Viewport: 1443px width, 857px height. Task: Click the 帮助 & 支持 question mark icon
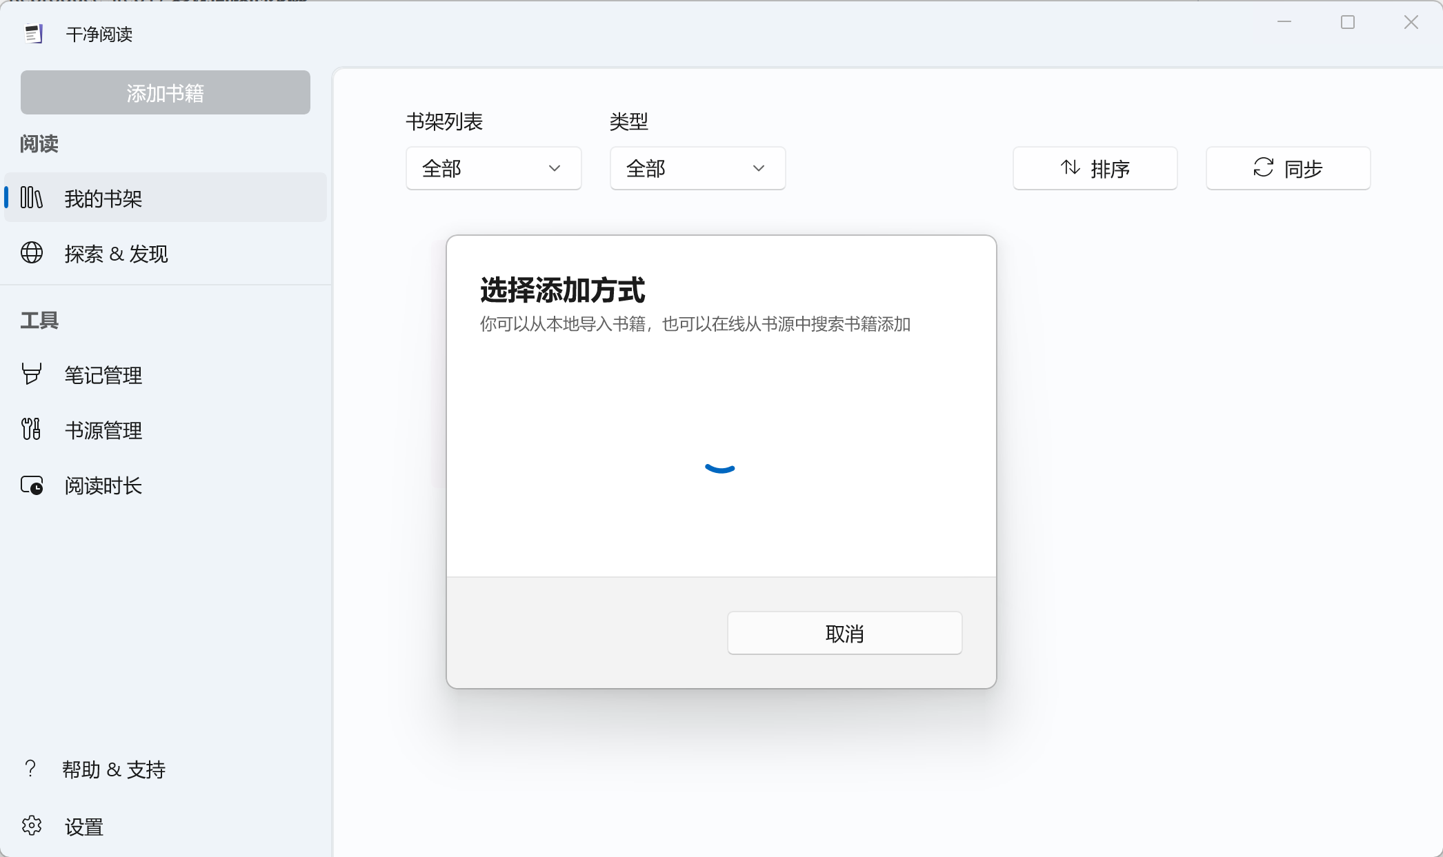[30, 768]
